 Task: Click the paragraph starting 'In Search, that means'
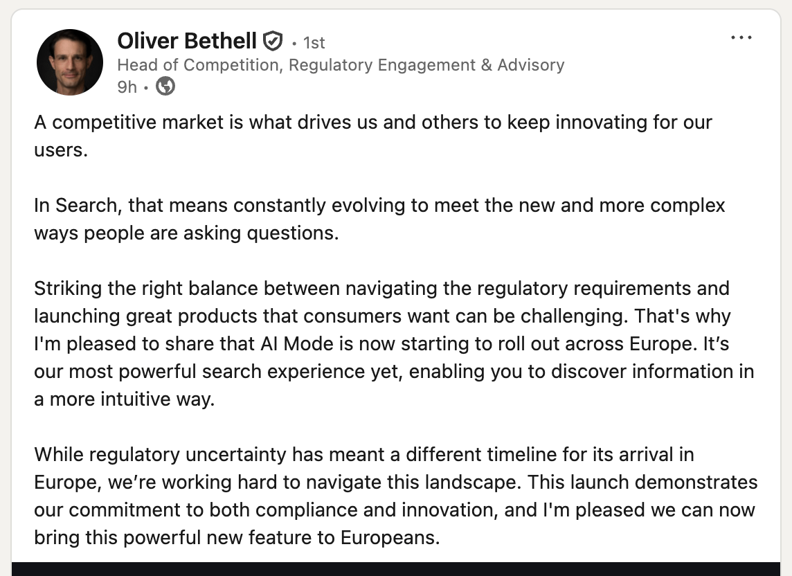[x=379, y=206]
